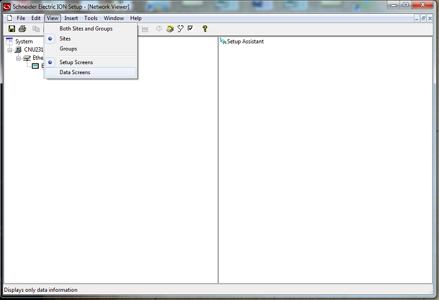Restore the inner Network Viewer window
This screenshot has height=300, width=439.
423,18
